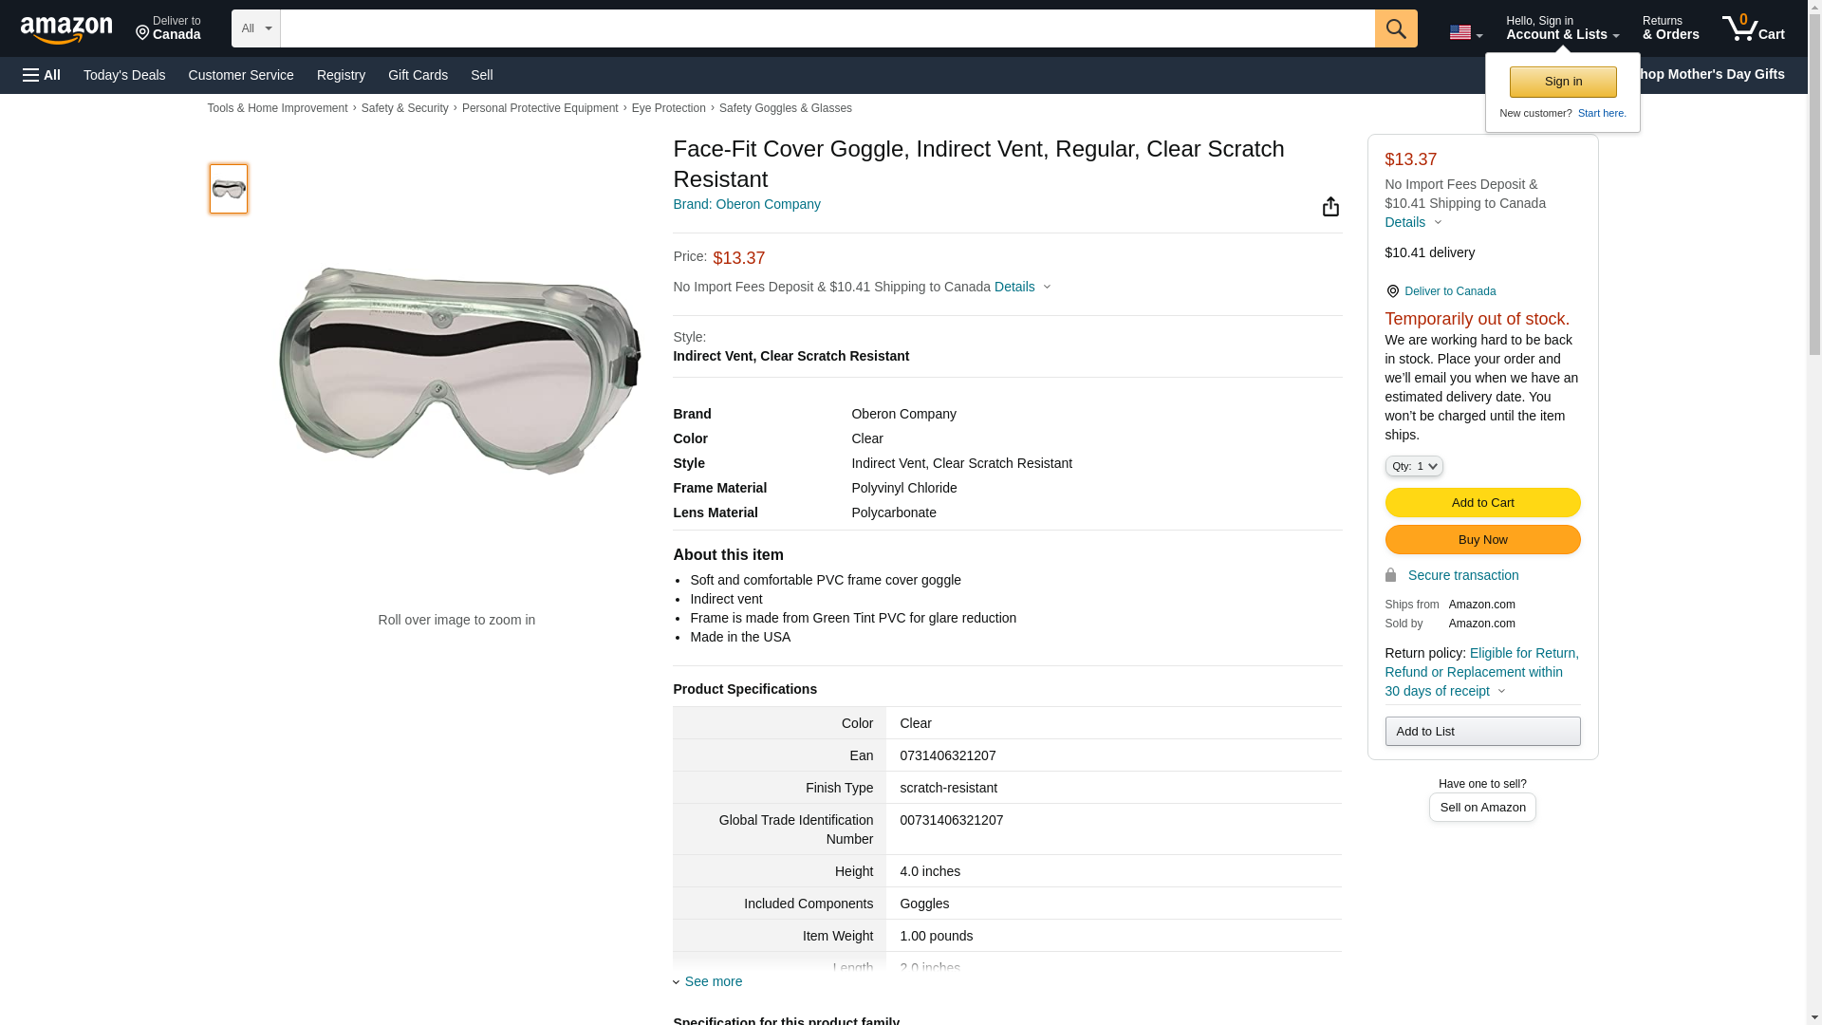
Task: Go to Customer Service in the nav bar
Action: 241,75
